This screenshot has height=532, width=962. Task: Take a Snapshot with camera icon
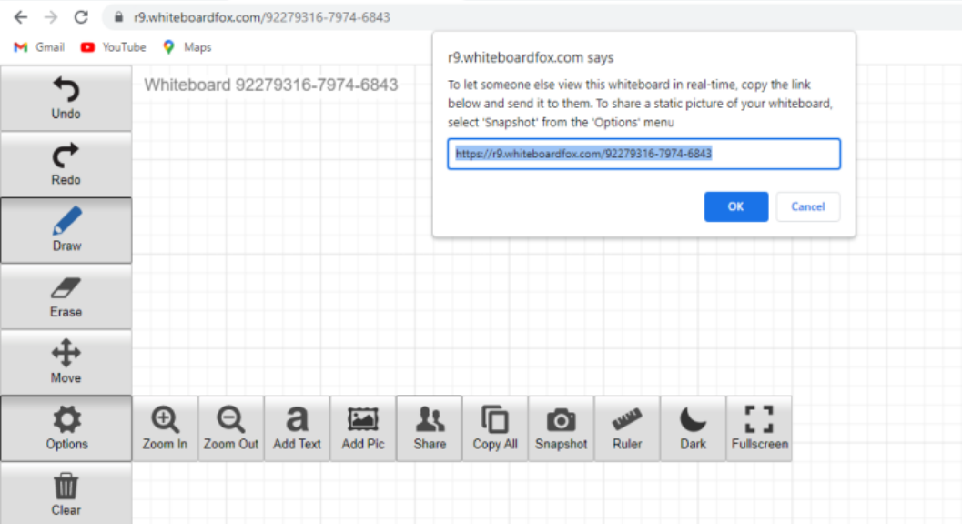[x=562, y=428]
